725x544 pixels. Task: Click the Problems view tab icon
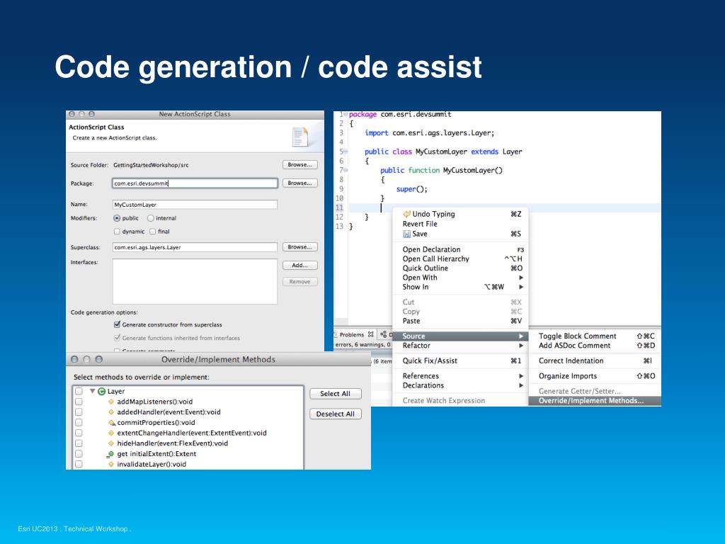coord(336,334)
